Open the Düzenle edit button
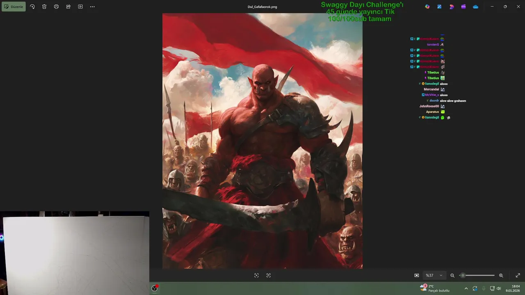Viewport: 525px width, 295px height. 14,7
